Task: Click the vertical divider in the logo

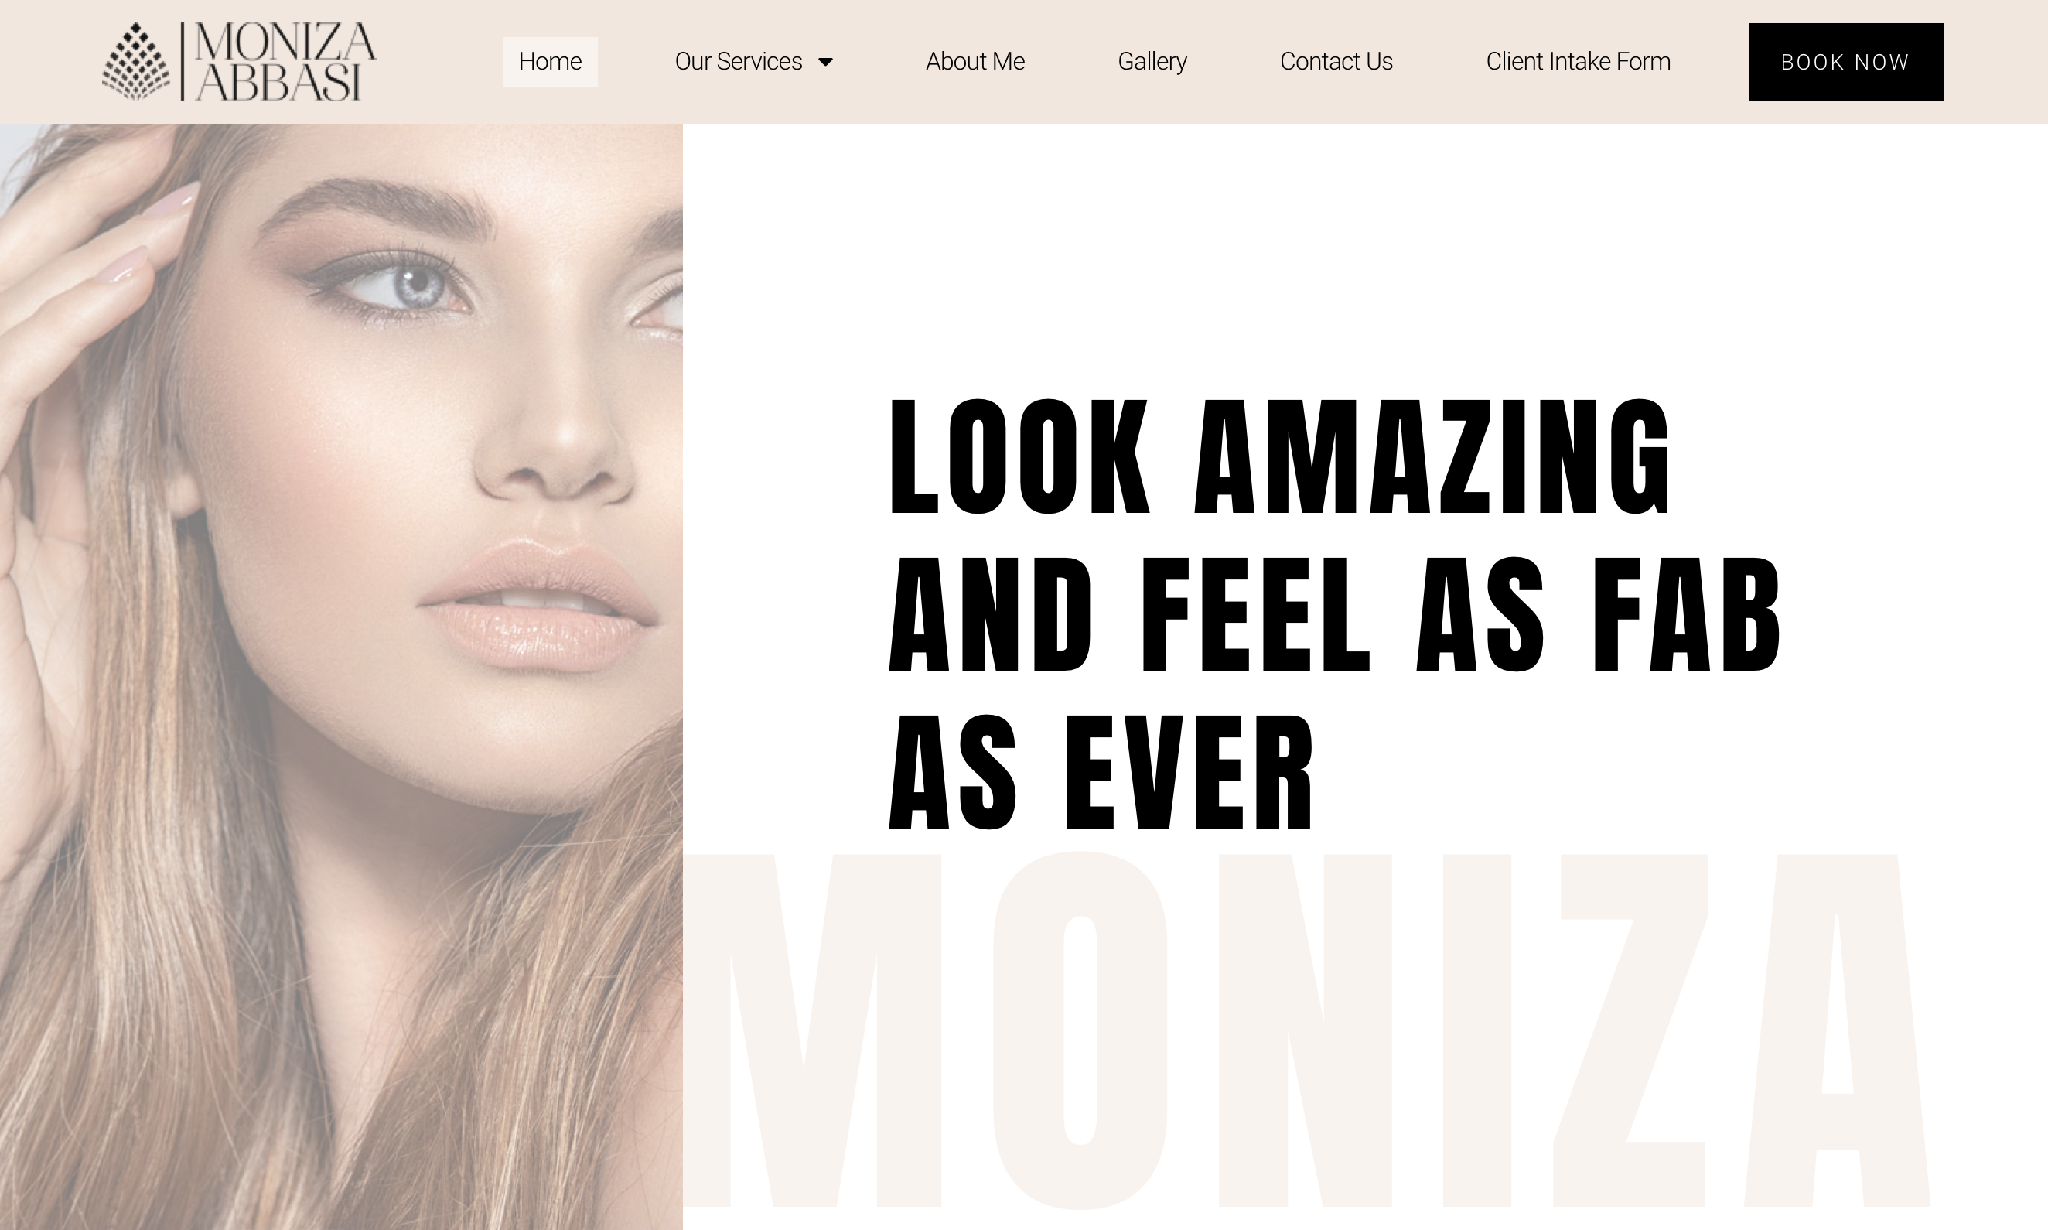Action: coord(183,62)
